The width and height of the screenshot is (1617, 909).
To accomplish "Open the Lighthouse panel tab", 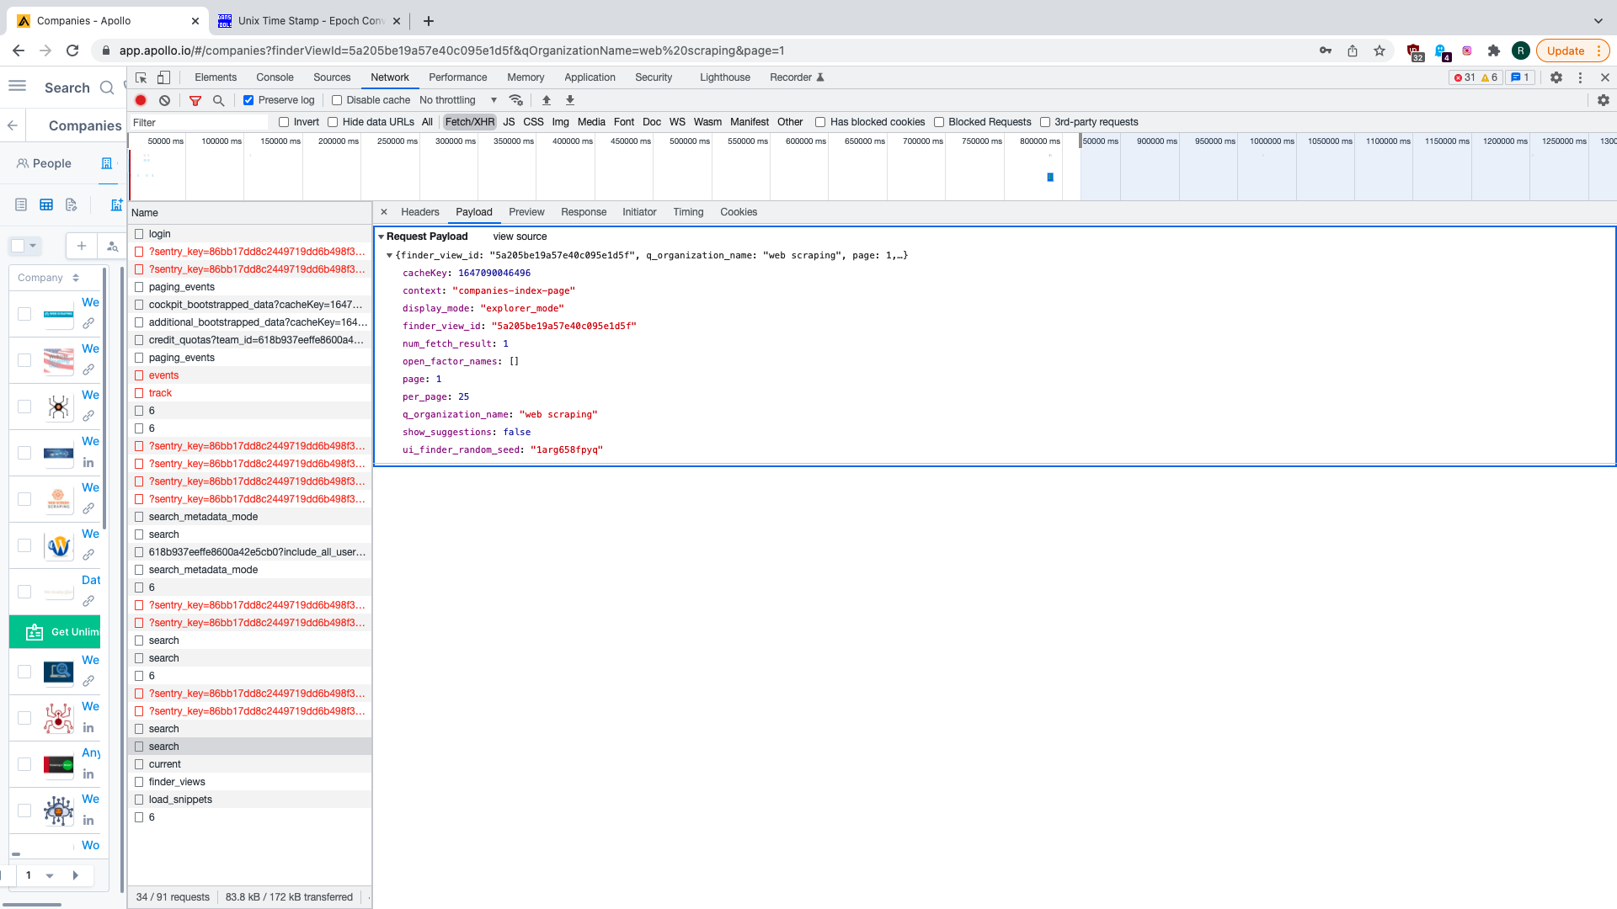I will pos(725,77).
